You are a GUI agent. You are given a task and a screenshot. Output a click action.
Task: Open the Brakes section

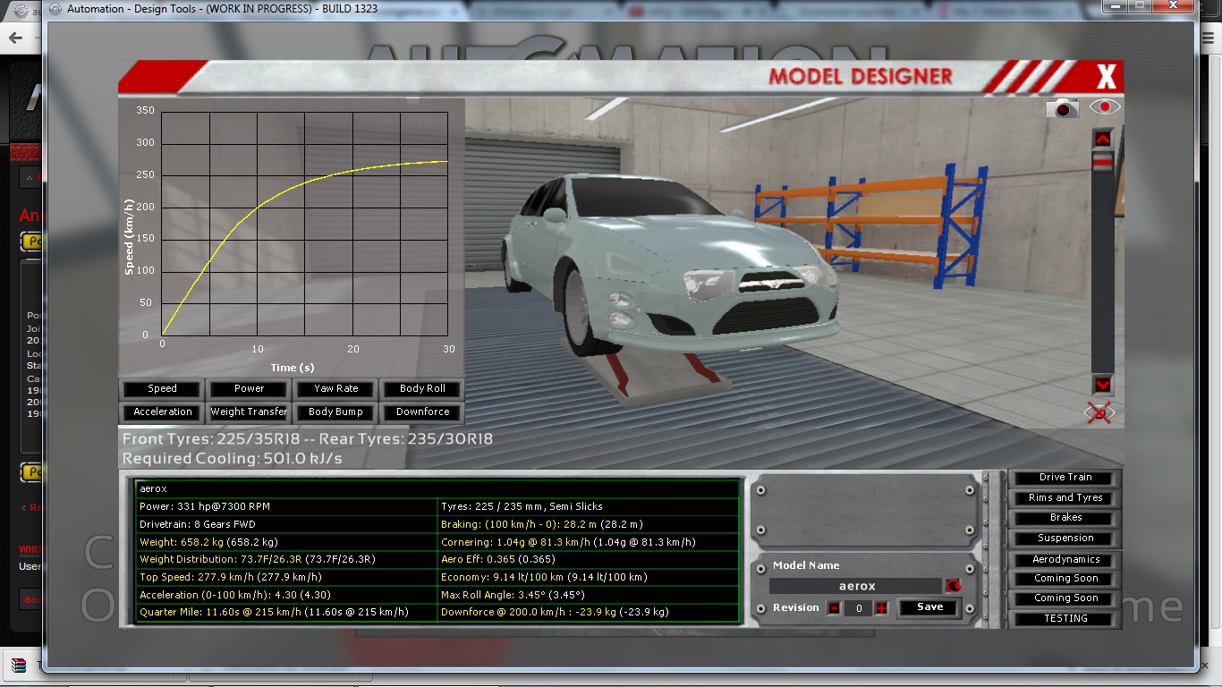(1065, 518)
